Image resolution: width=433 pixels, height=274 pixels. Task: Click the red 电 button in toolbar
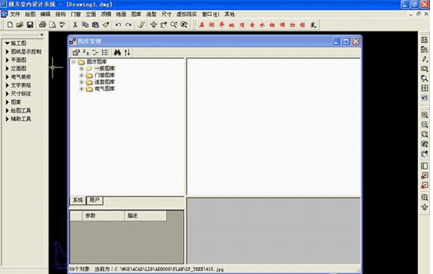pyautogui.click(x=252, y=25)
